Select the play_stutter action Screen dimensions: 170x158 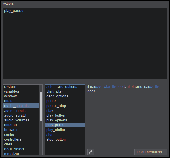(65, 130)
